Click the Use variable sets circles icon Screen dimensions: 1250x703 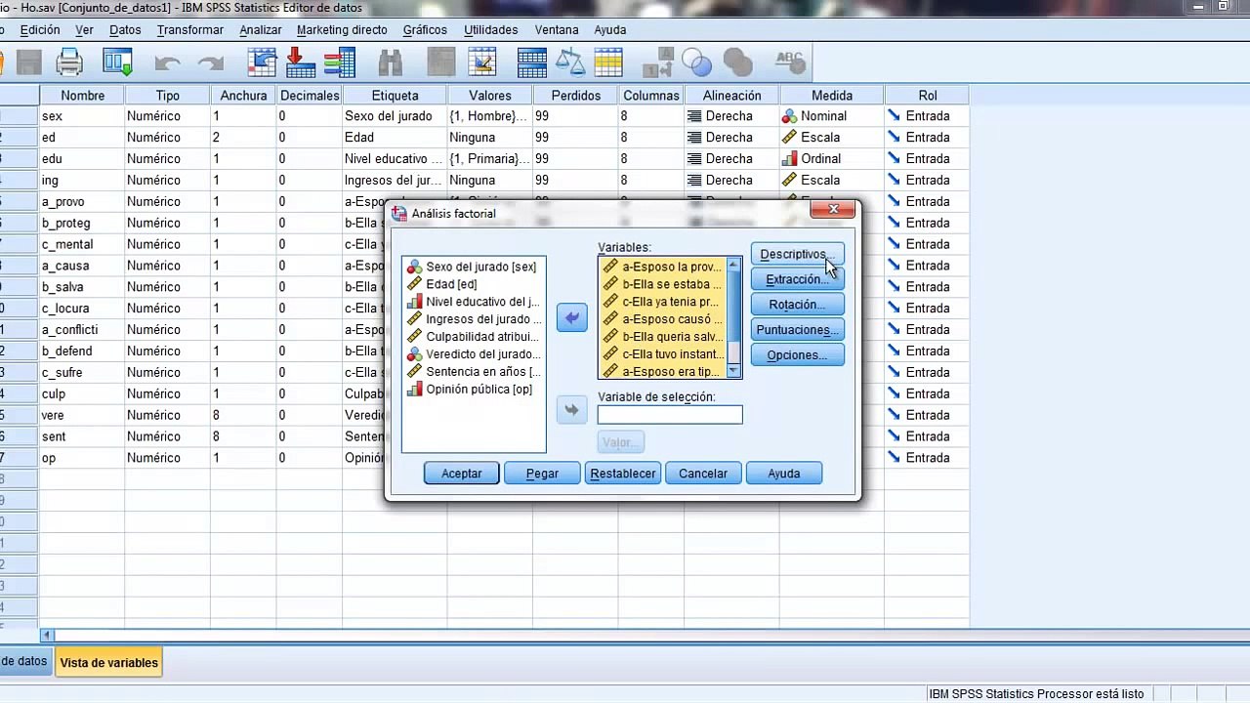pos(697,63)
